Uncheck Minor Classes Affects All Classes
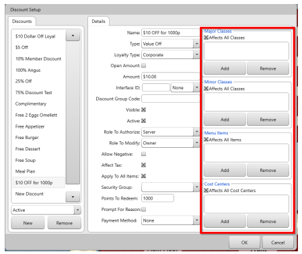Image resolution: width=302 pixels, height=254 pixels. tap(206, 89)
